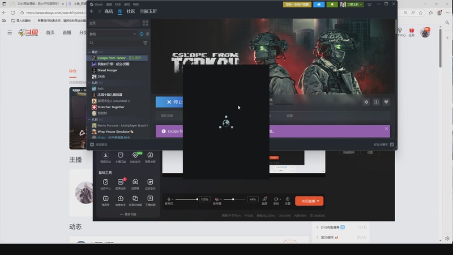Select Dread Hunger in library list
The image size is (453, 255).
[x=108, y=70]
